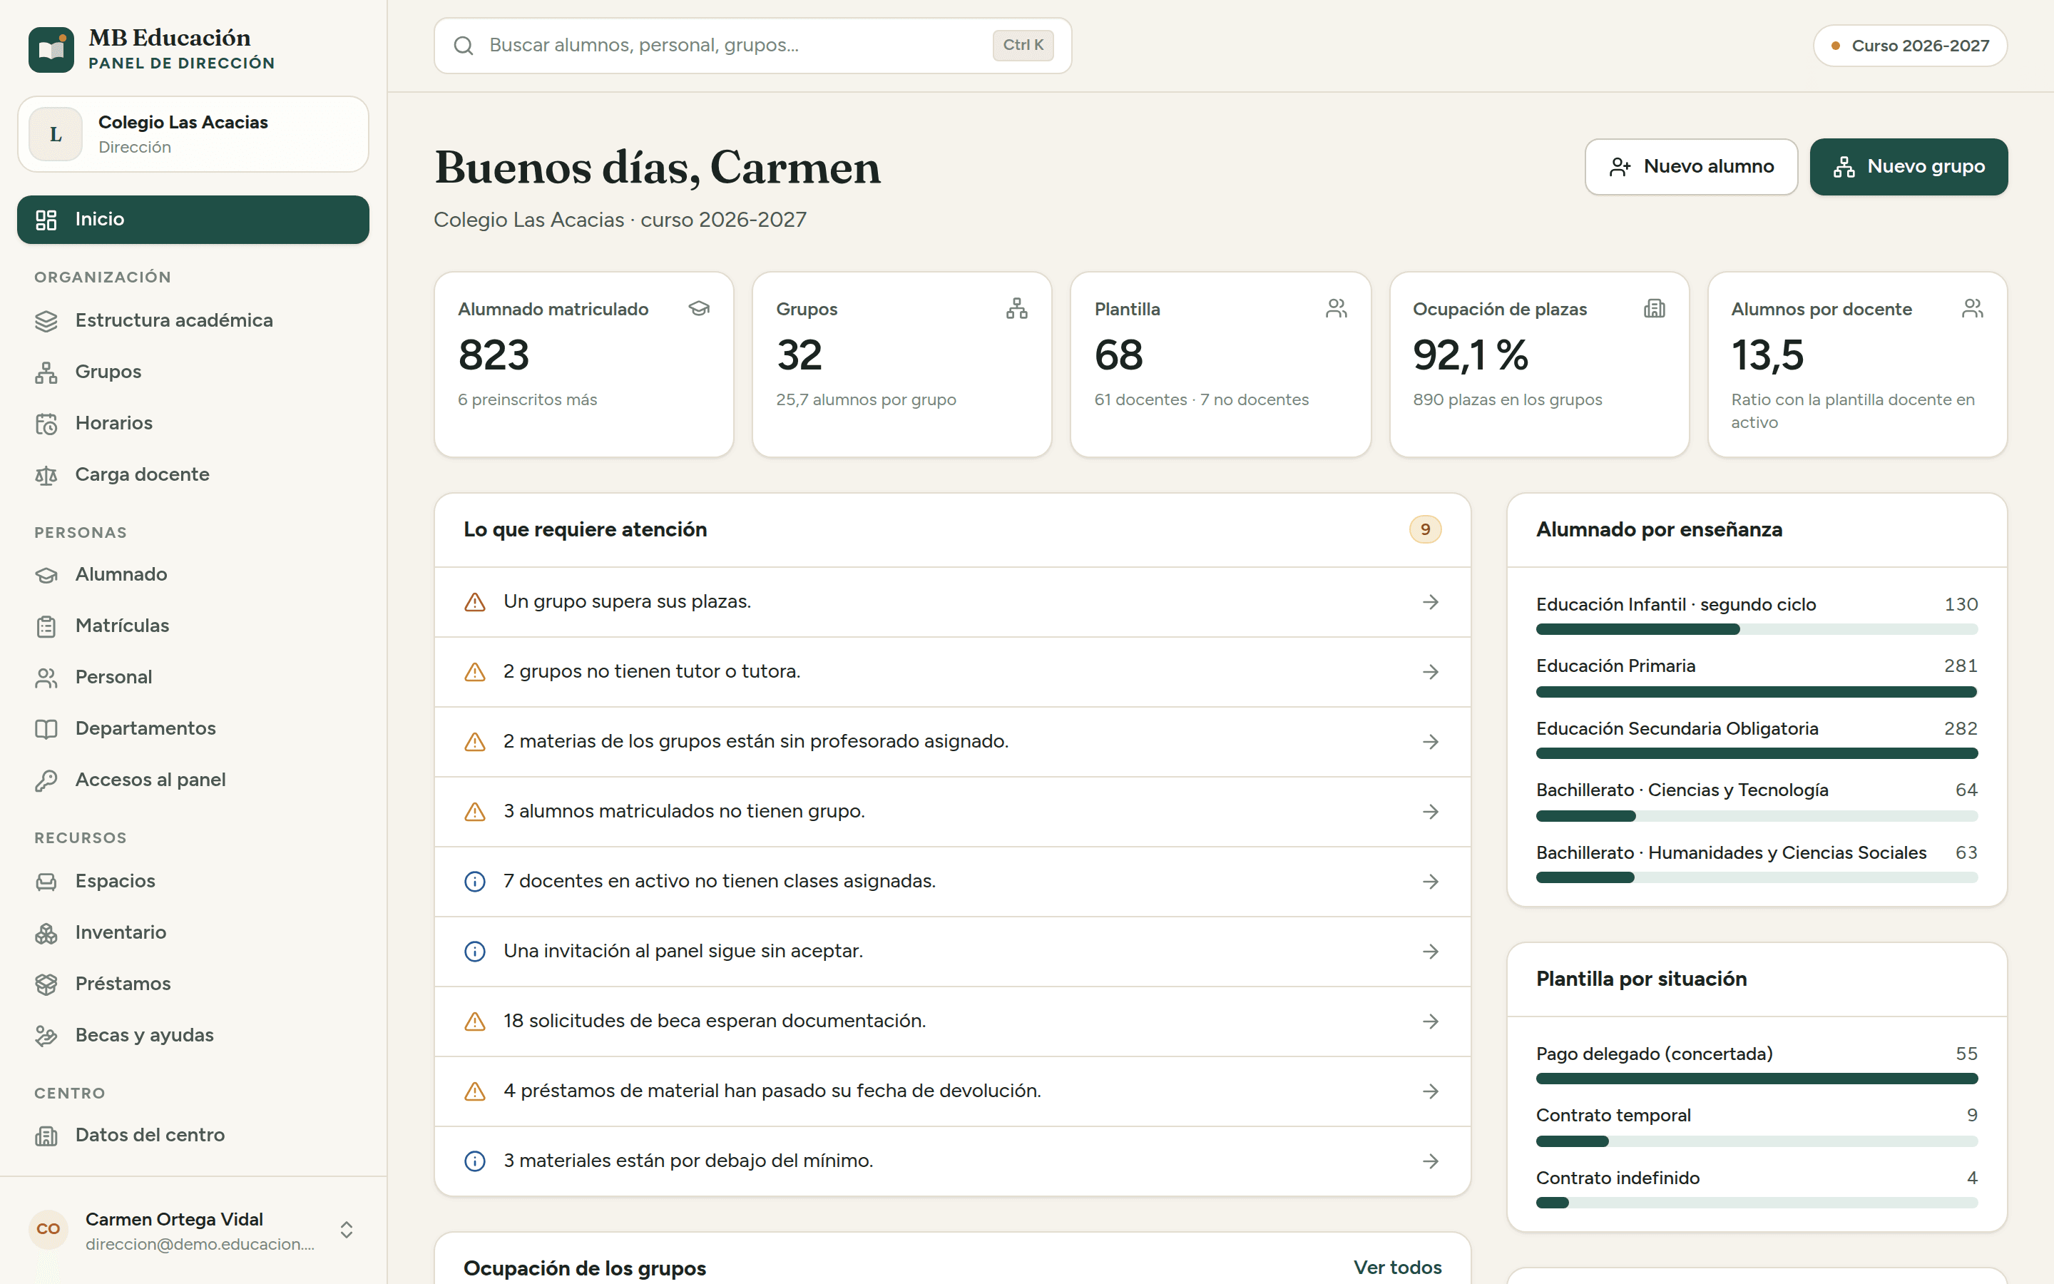Open Carga docente scales icon
2054x1284 pixels.
click(x=46, y=474)
